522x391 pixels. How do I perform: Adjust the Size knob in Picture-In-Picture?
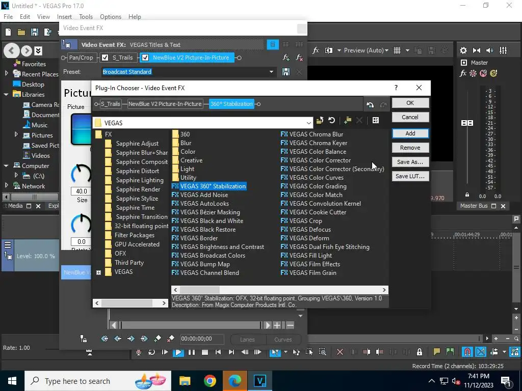81,174
